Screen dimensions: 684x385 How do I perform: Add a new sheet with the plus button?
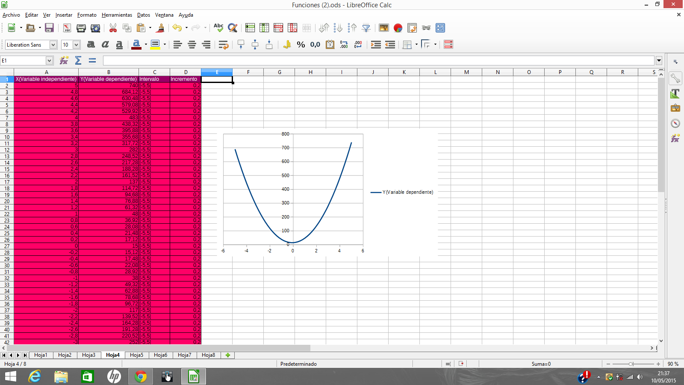click(228, 355)
